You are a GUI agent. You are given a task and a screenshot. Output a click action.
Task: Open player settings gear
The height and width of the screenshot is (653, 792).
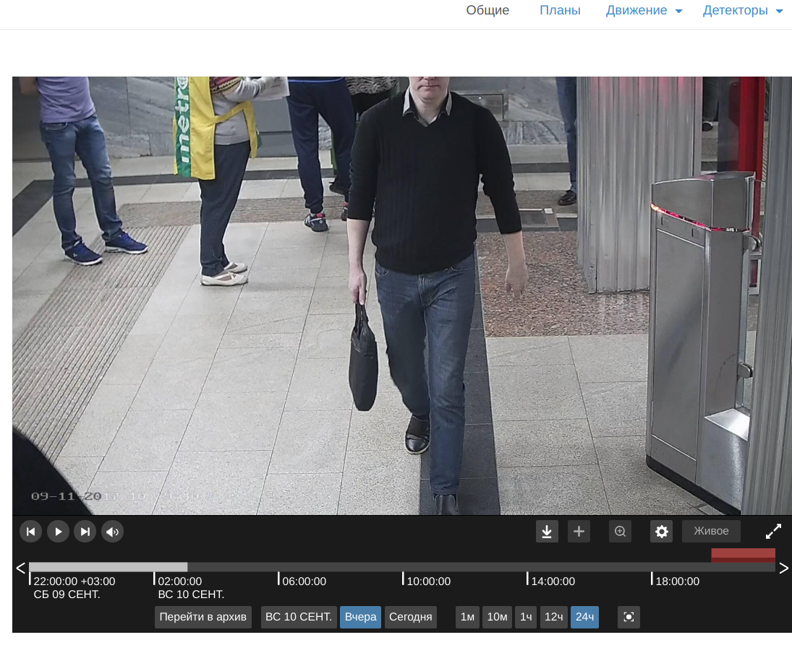tap(662, 532)
